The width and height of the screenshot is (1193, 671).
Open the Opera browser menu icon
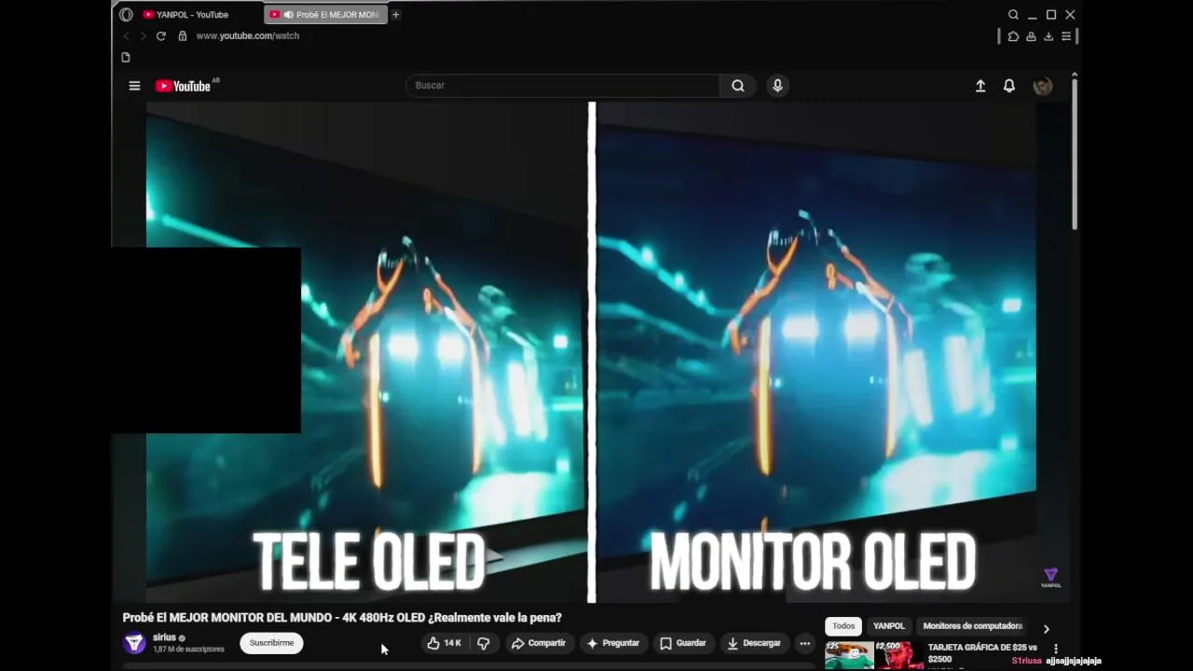126,15
